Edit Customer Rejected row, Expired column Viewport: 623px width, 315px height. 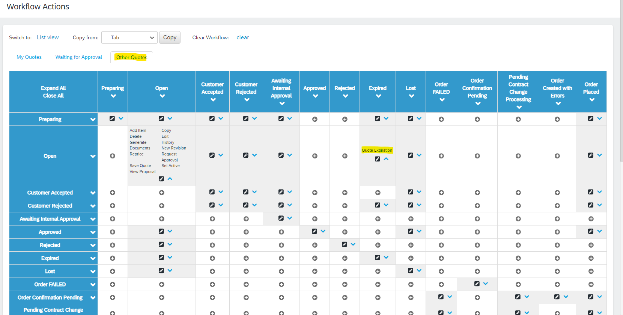coord(377,205)
